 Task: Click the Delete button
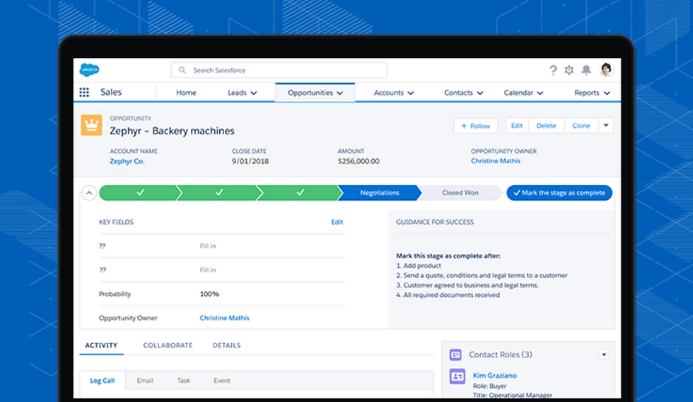[x=546, y=126]
